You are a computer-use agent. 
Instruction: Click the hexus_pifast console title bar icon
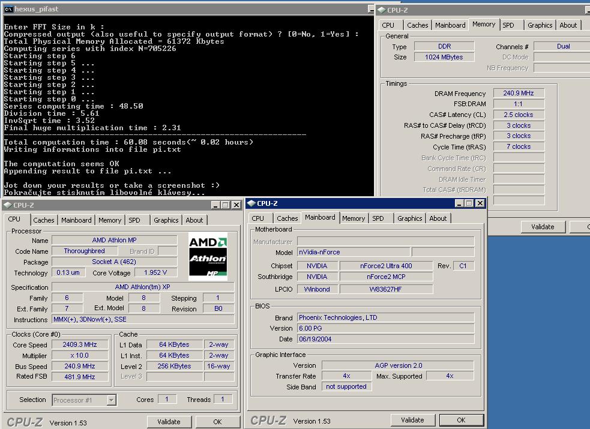coord(8,9)
